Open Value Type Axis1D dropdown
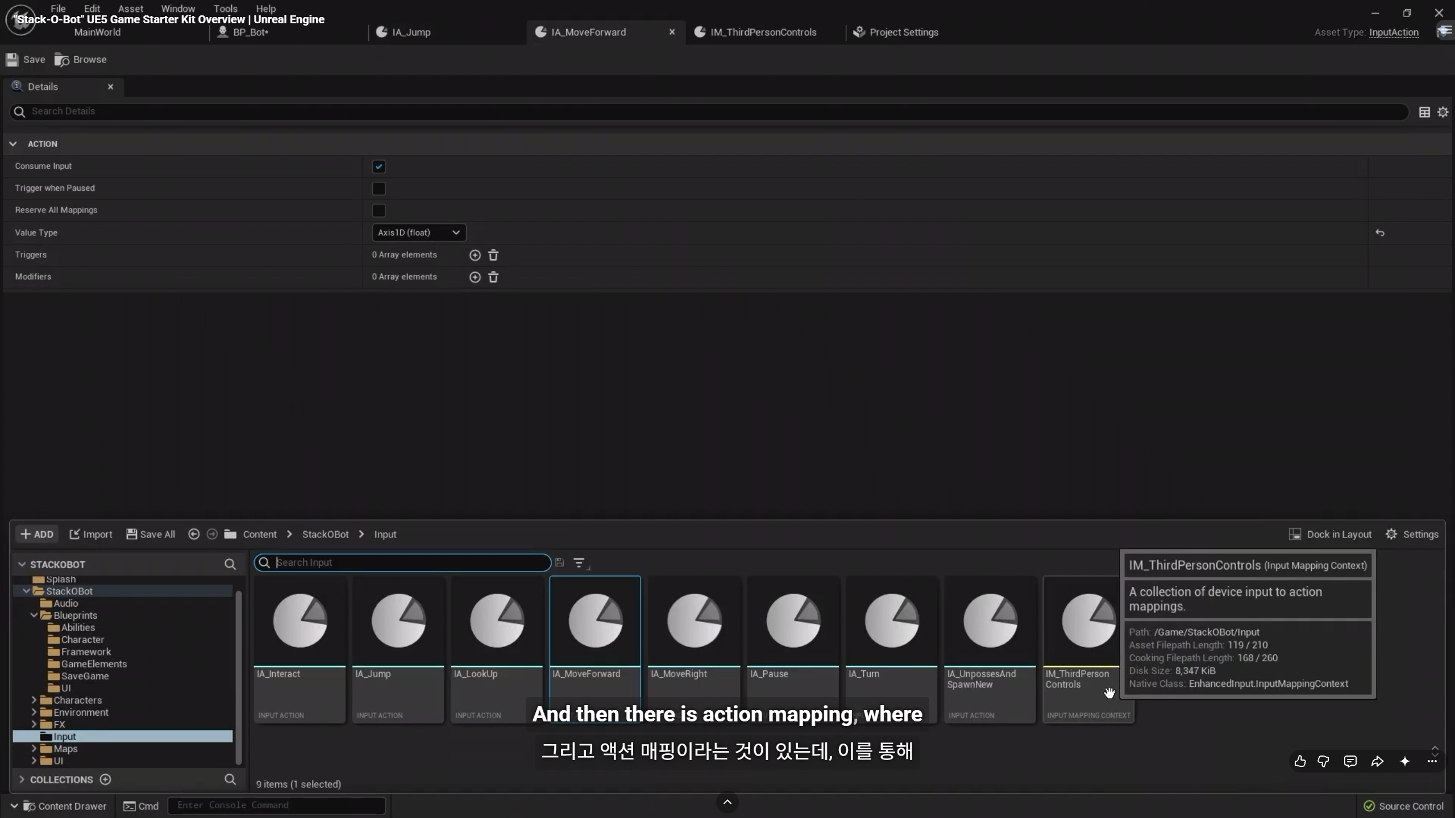The height and width of the screenshot is (818, 1455). point(419,233)
